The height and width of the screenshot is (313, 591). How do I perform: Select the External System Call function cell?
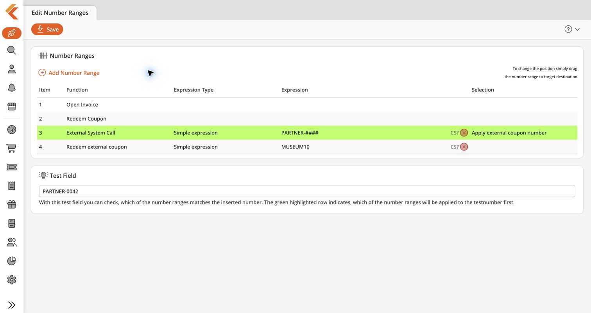click(x=91, y=133)
